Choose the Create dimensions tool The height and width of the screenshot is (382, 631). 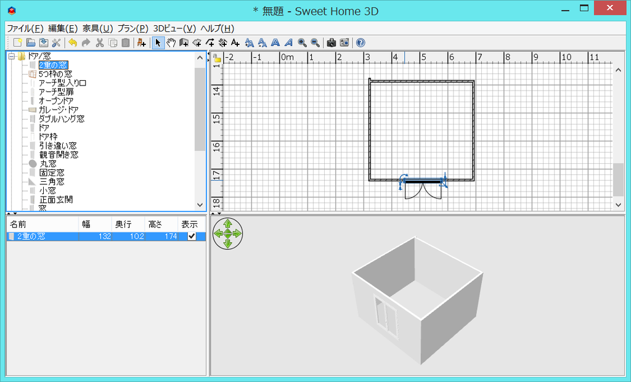222,43
